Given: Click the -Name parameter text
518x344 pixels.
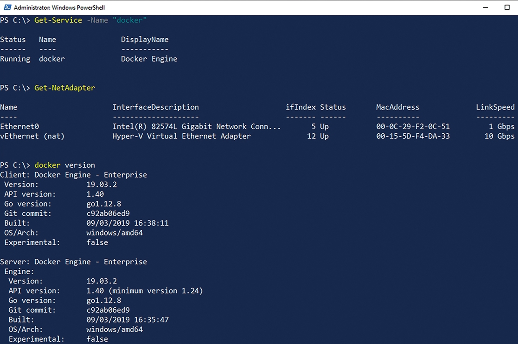Looking at the screenshot, I should [97, 20].
